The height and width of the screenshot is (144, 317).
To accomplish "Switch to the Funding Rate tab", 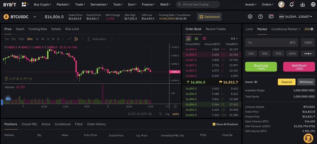I will 38,29.
